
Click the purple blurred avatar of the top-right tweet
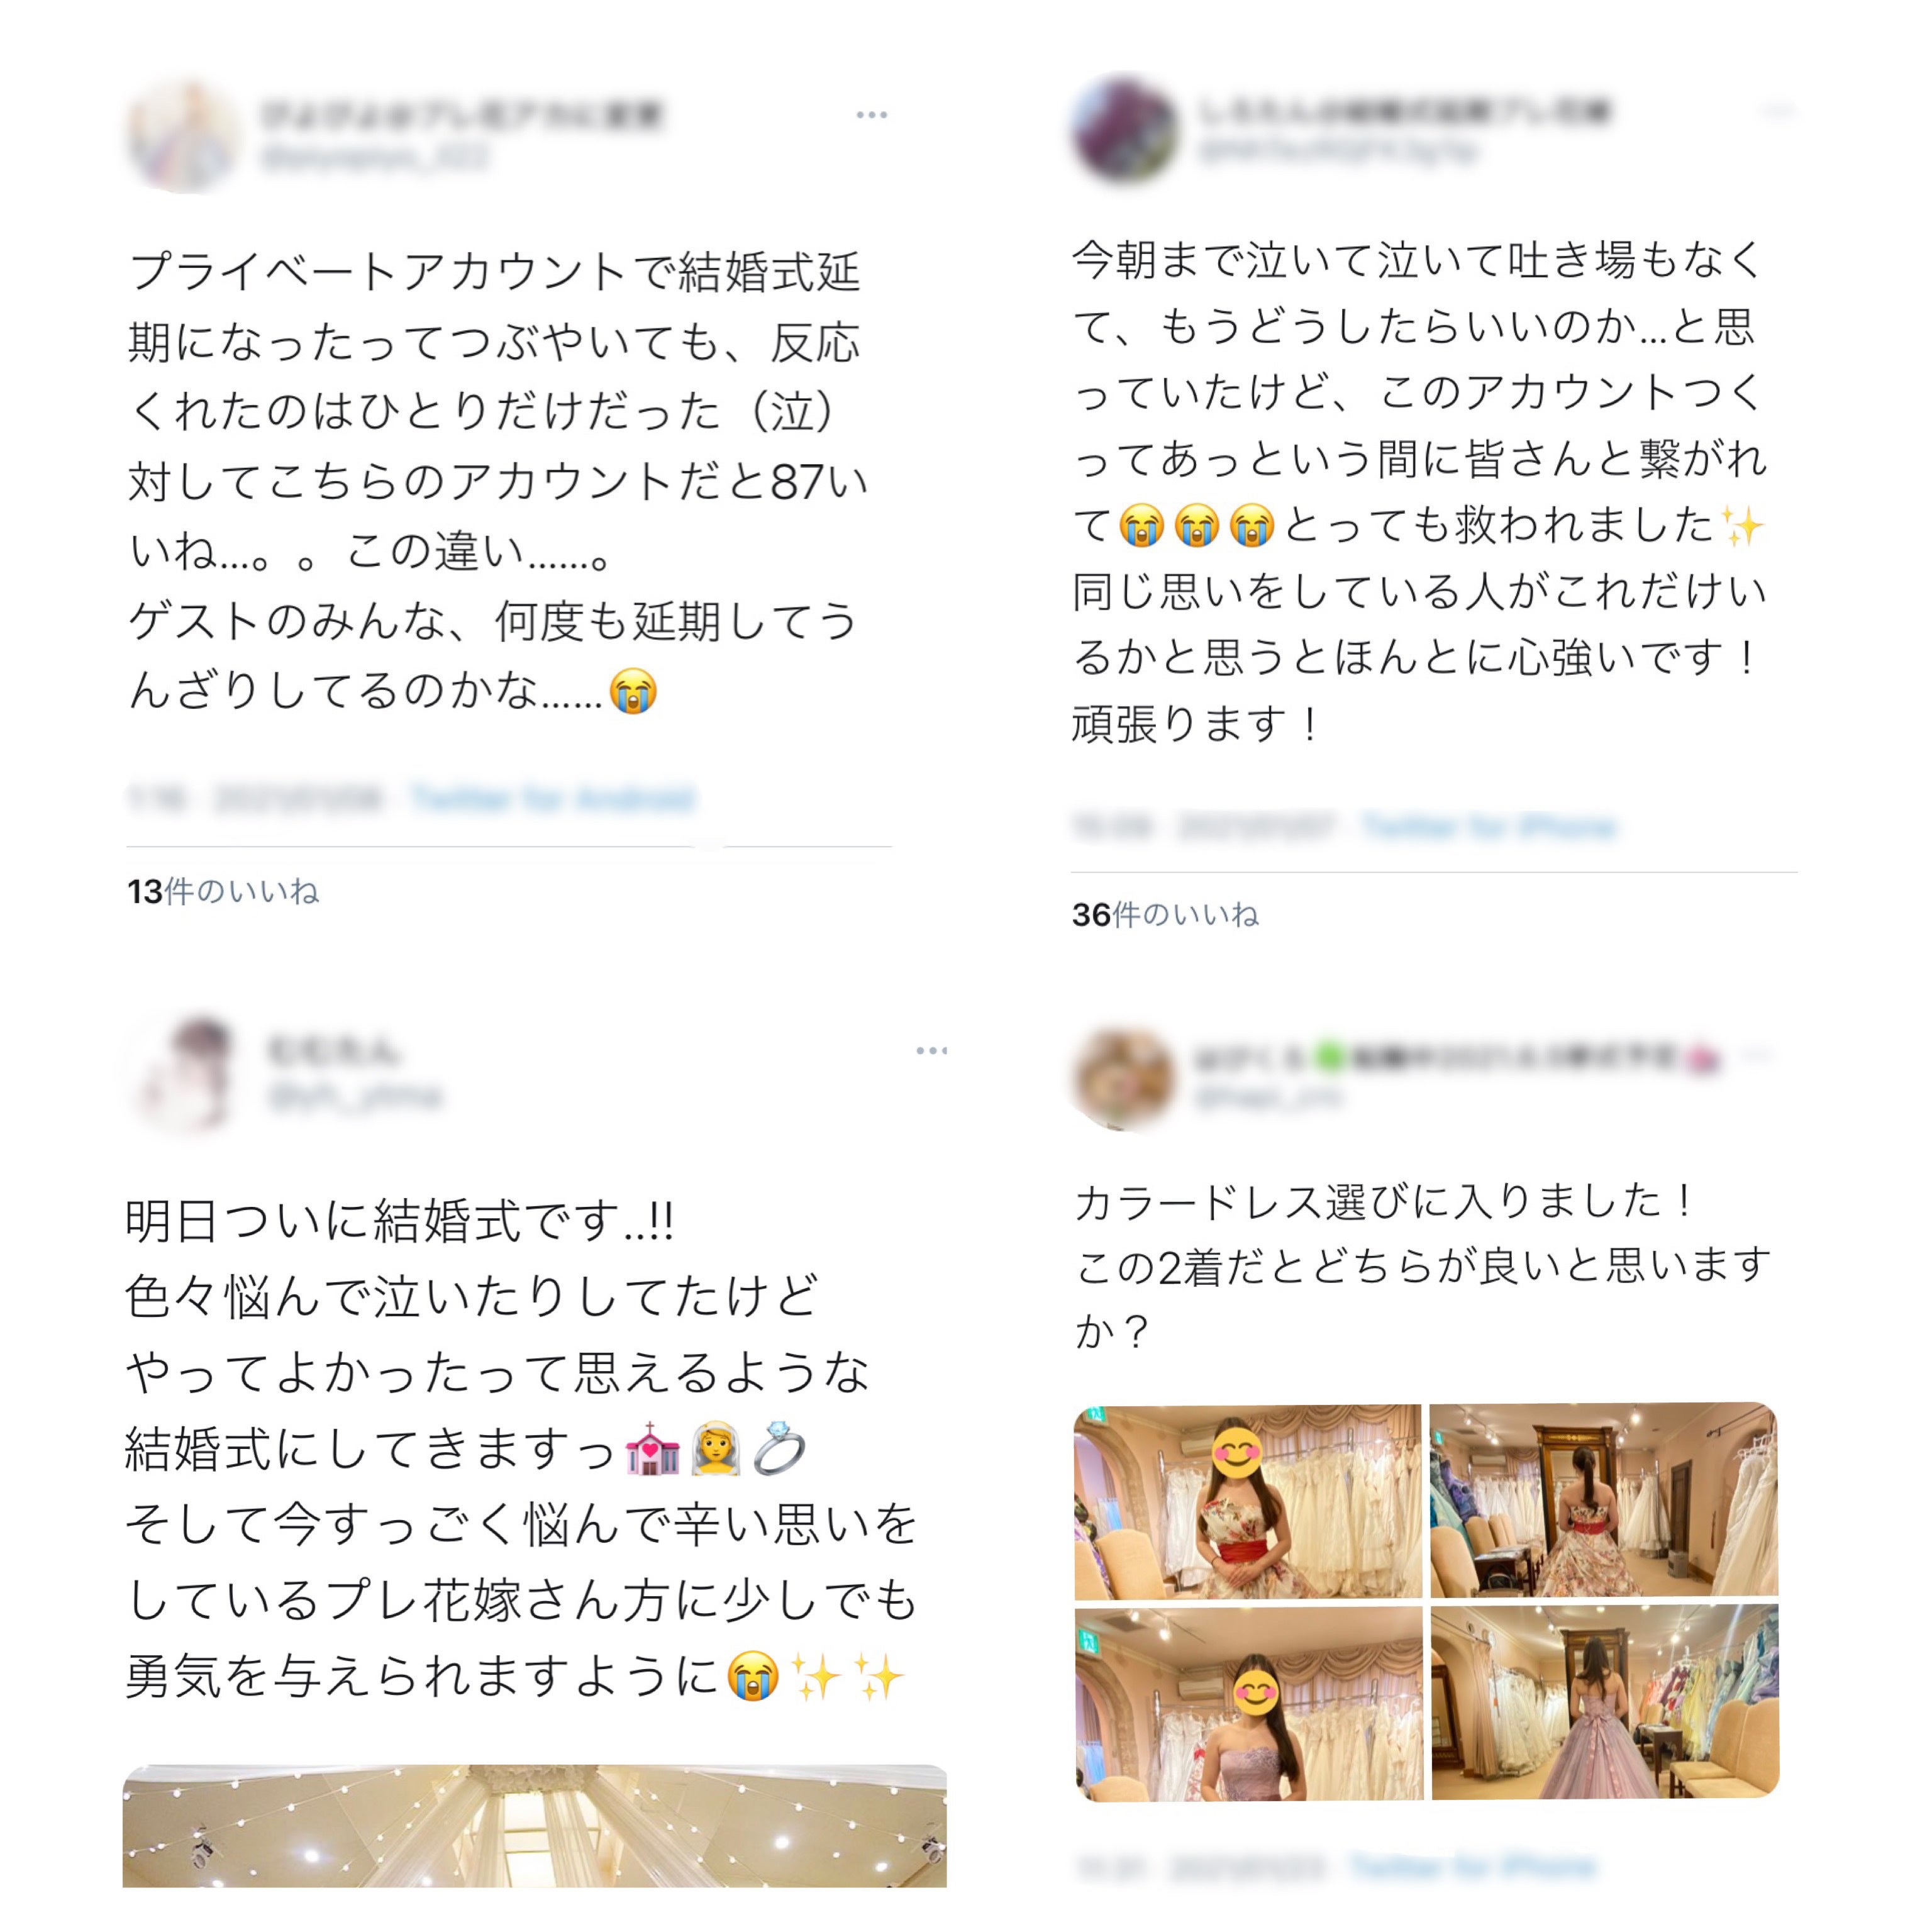pos(1124,127)
